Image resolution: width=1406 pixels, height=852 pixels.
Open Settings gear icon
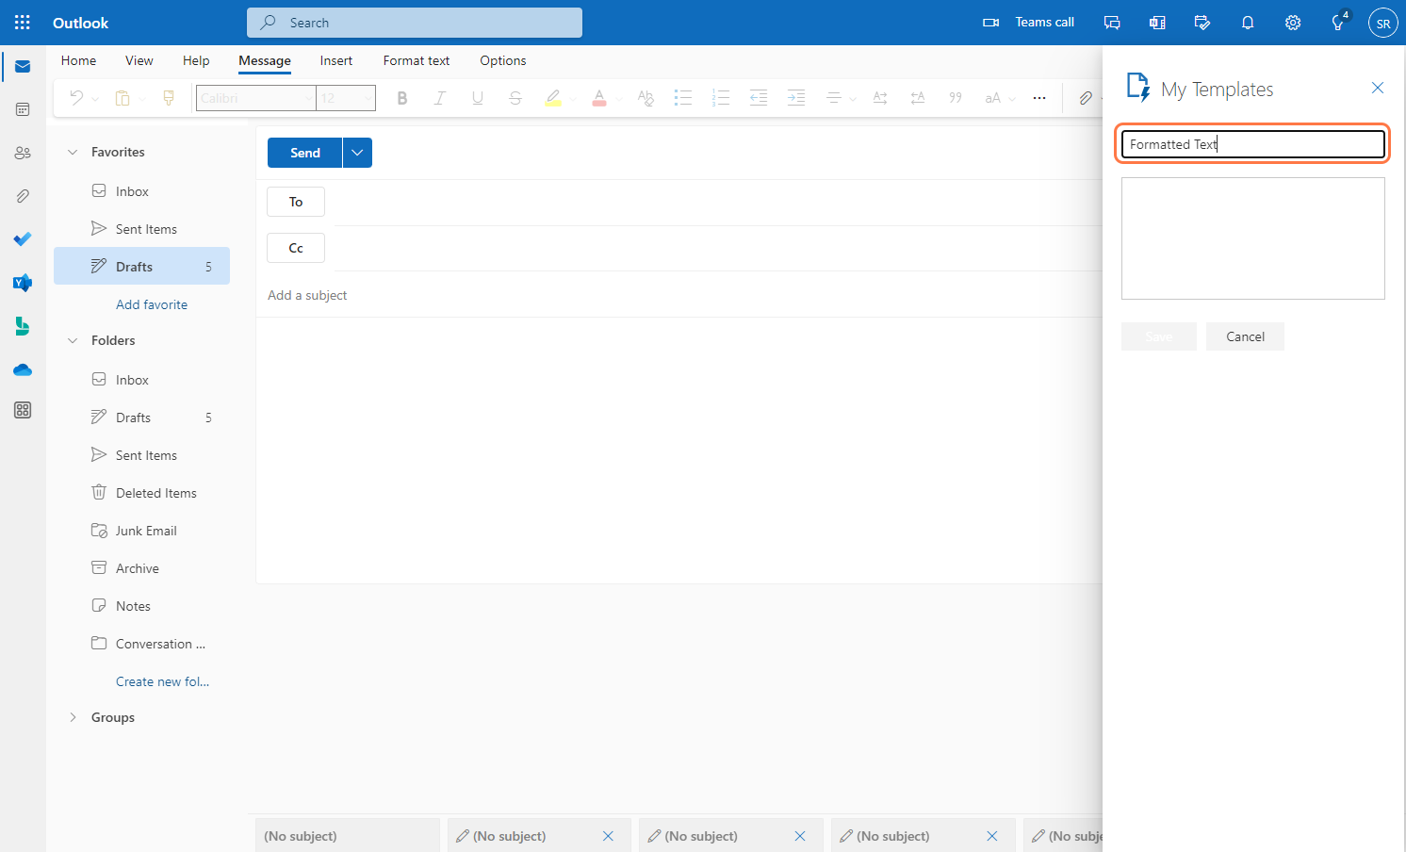point(1293,23)
